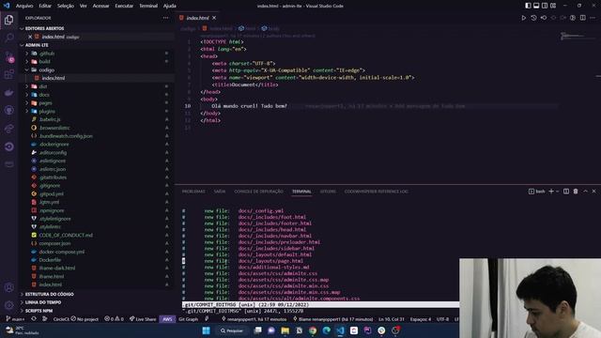
Task: Click AWS status bar item
Action: click(x=167, y=319)
